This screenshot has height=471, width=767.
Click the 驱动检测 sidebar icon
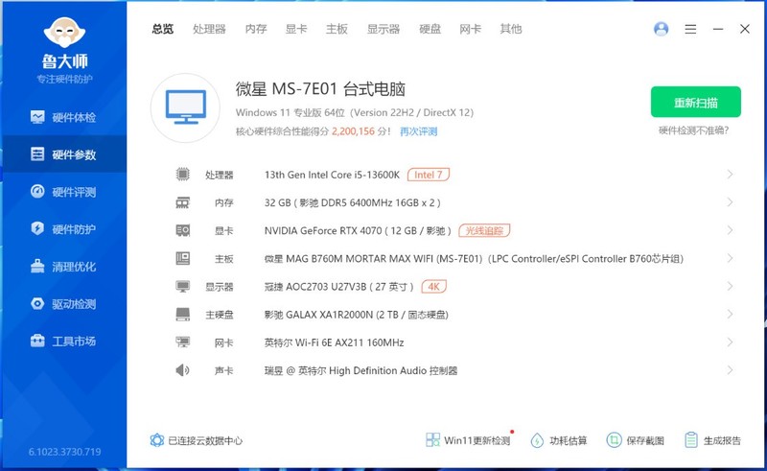(x=37, y=303)
